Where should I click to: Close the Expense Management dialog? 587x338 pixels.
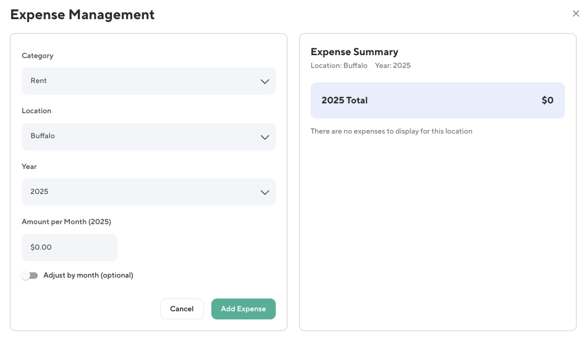coord(575,14)
